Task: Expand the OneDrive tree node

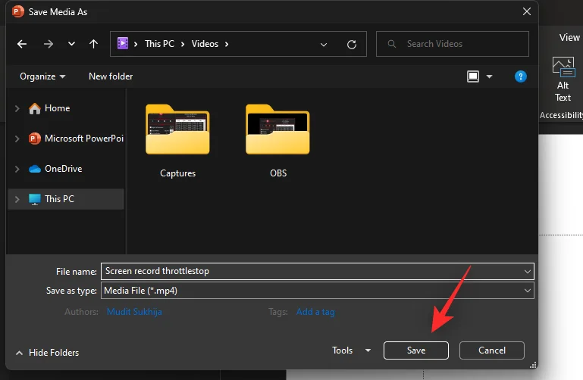Action: point(17,169)
